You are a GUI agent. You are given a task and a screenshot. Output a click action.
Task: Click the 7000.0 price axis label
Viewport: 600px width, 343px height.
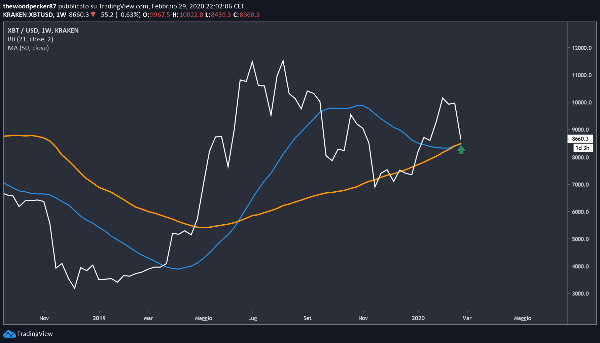tap(580, 185)
